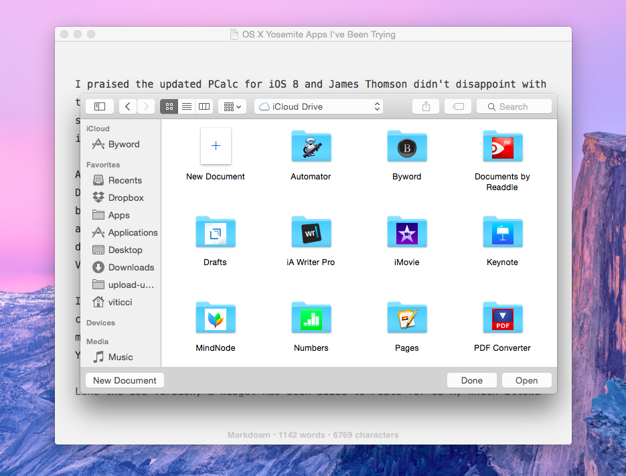Screen dimensions: 626x476
Task: Click the New Document plus thumbnail
Action: [216, 146]
